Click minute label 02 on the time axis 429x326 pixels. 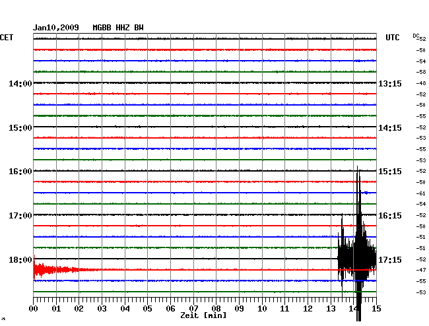pos(79,309)
